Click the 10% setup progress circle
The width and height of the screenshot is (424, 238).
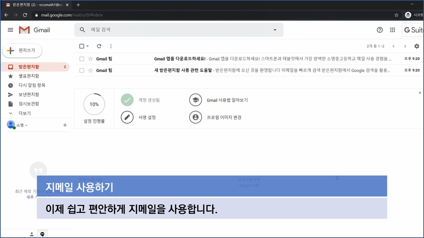[x=94, y=104]
